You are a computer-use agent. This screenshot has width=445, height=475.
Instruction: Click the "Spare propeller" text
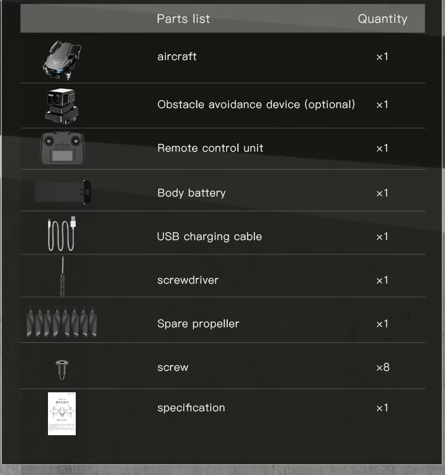click(x=198, y=324)
